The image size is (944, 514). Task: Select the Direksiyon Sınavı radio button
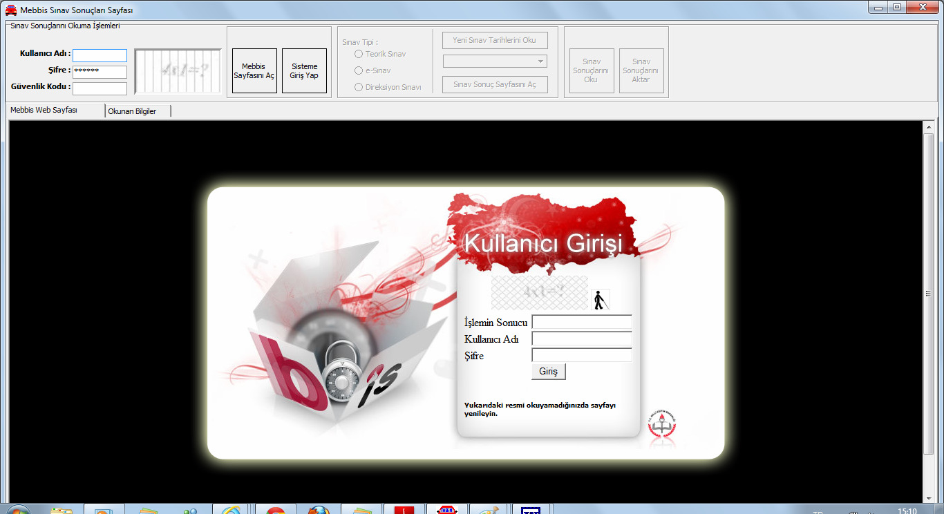coord(359,87)
